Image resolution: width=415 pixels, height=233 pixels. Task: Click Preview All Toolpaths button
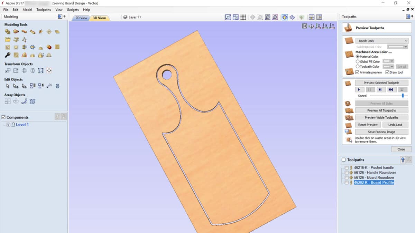[381, 110]
